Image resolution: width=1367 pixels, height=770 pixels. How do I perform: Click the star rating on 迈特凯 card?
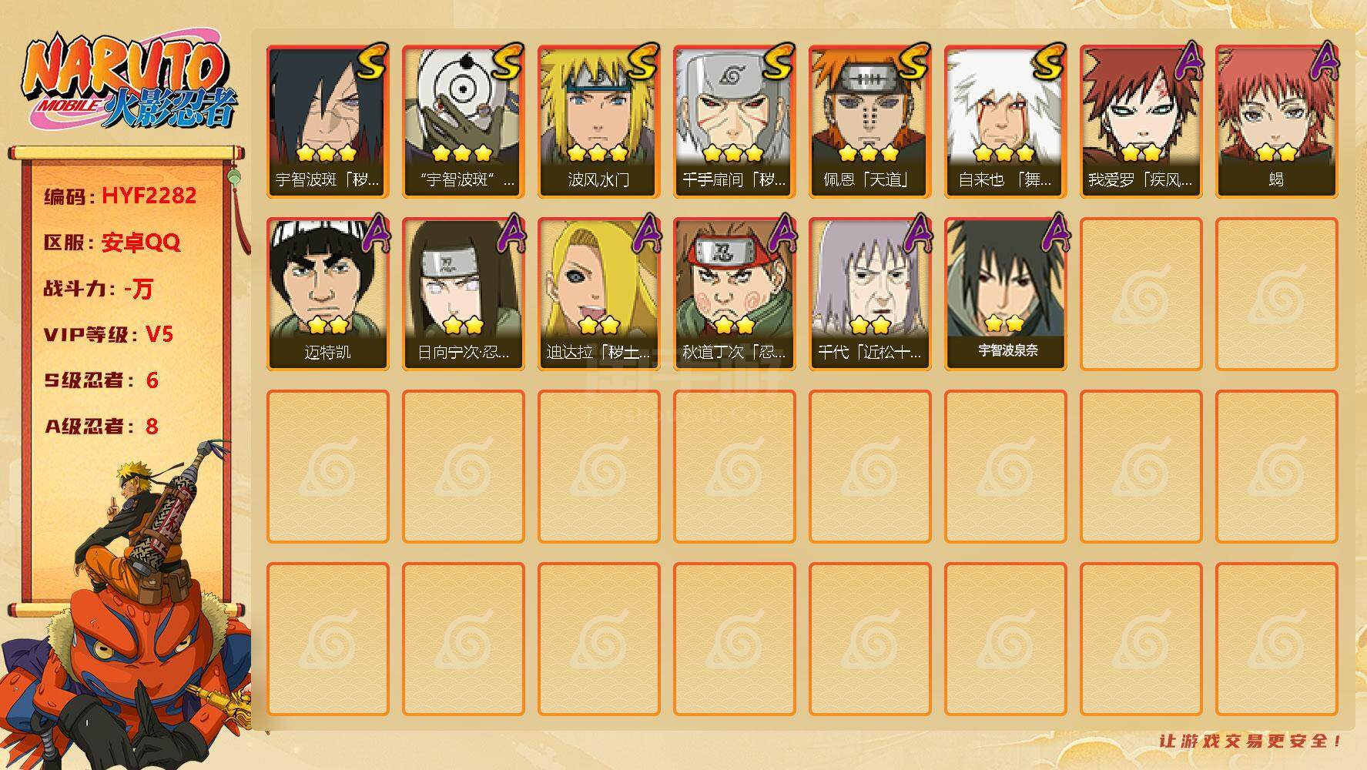327,325
